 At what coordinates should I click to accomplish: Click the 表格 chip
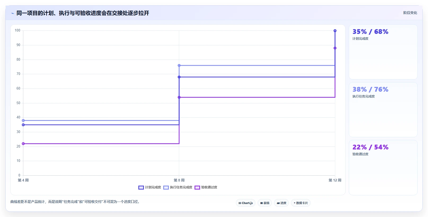265,203
